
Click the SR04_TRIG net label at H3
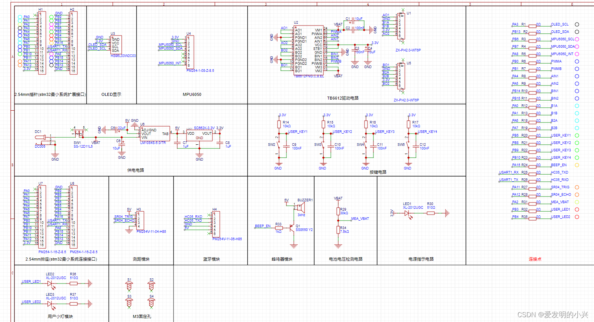(123, 217)
